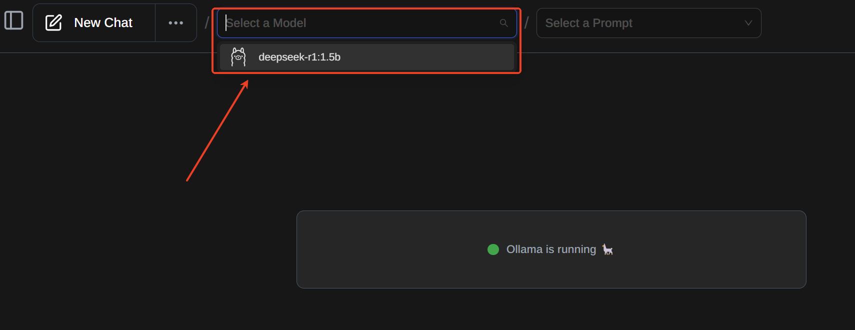Viewport: 855px width, 330px height.
Task: Click the deepseek-r1:1.5b label text
Action: 299,57
